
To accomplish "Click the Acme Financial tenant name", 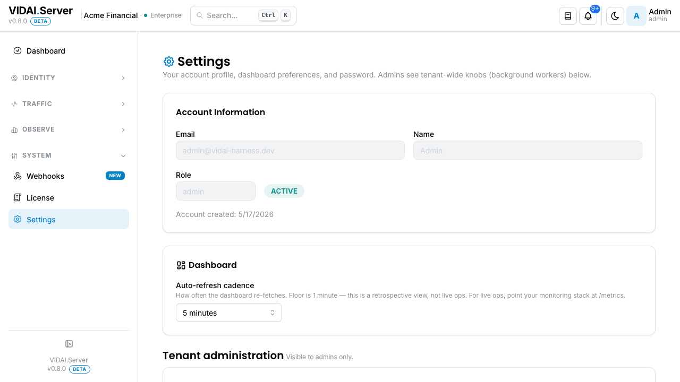I will pyautogui.click(x=111, y=15).
